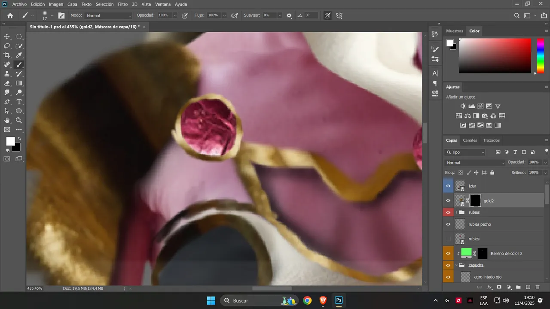Screen dimensions: 550x309
Task: Delete layer using the trash icon
Action: pyautogui.click(x=538, y=287)
